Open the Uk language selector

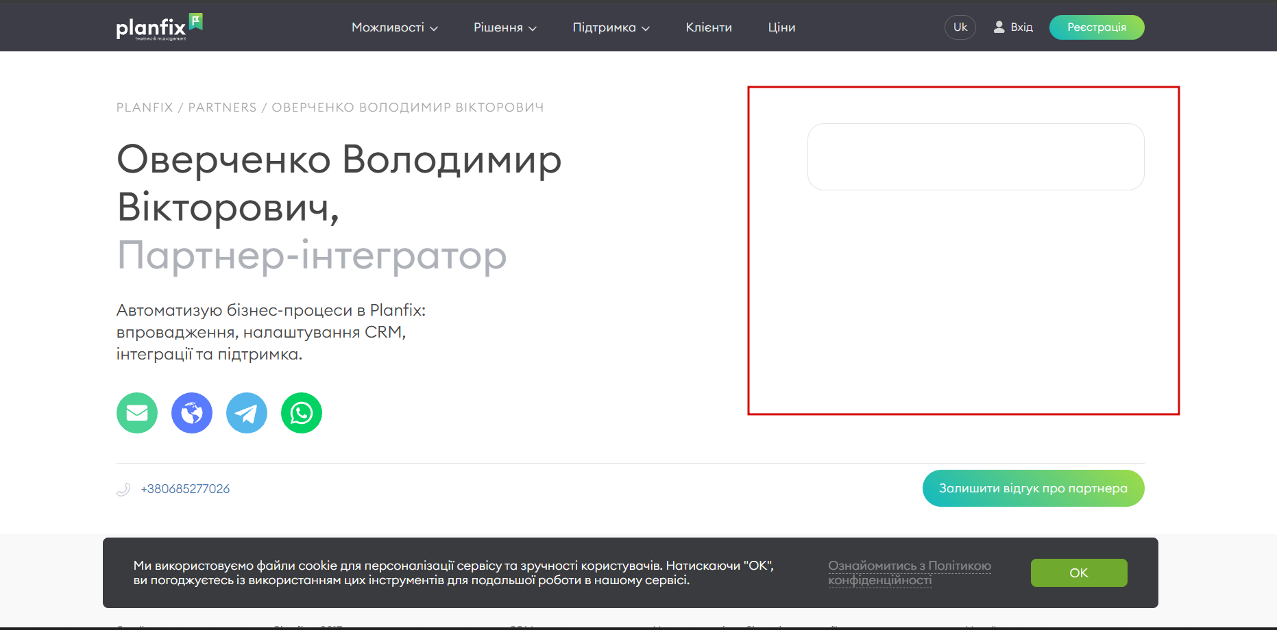tap(960, 27)
